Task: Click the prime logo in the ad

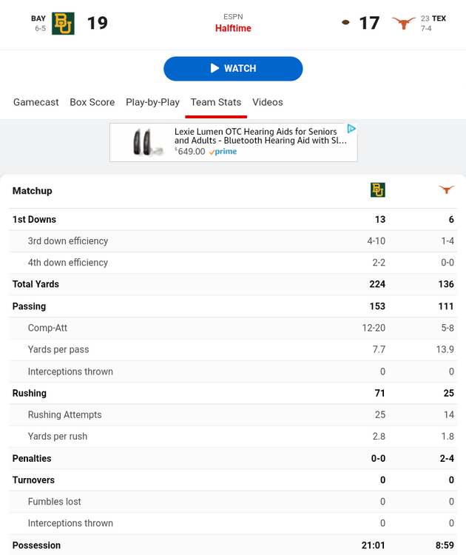Action: click(223, 152)
